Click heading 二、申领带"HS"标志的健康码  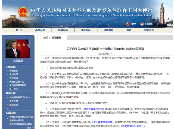click(76, 103)
